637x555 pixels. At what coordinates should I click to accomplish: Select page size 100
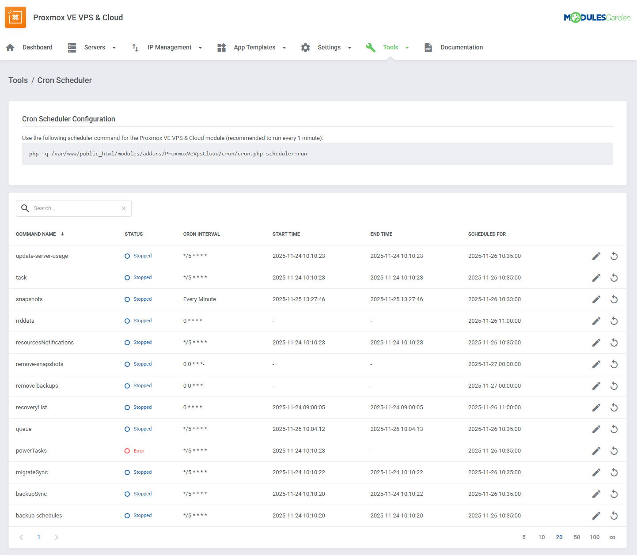click(595, 537)
